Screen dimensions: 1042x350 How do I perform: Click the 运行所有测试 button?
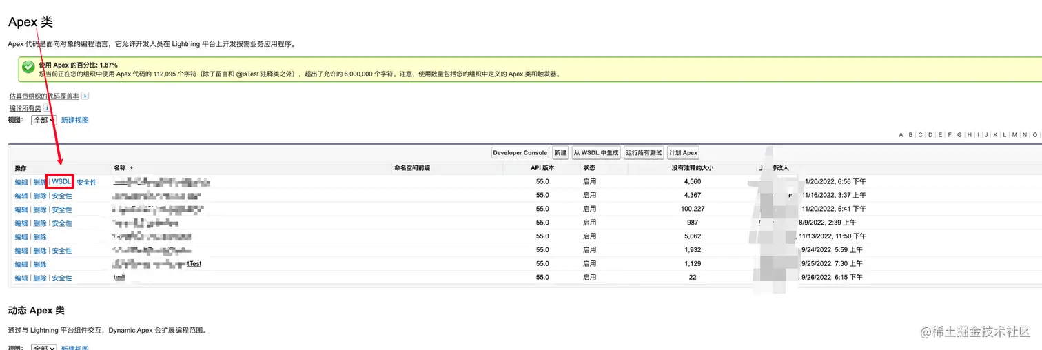644,152
